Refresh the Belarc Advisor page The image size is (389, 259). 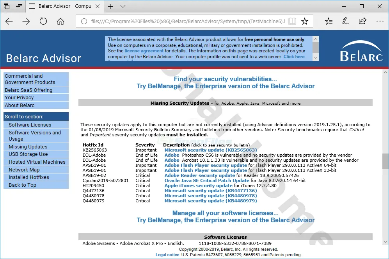pyautogui.click(x=43, y=21)
